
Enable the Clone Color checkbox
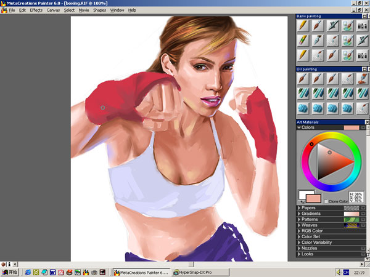coord(326,201)
